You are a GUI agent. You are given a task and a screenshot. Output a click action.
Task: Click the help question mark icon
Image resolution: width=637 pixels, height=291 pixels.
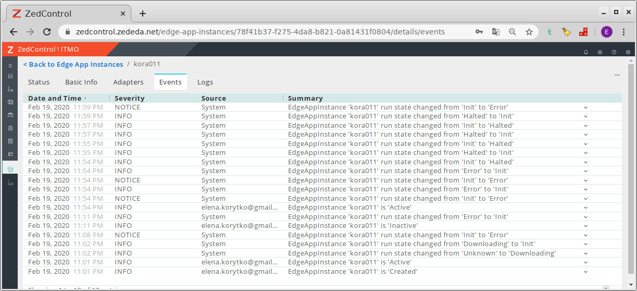(614, 52)
